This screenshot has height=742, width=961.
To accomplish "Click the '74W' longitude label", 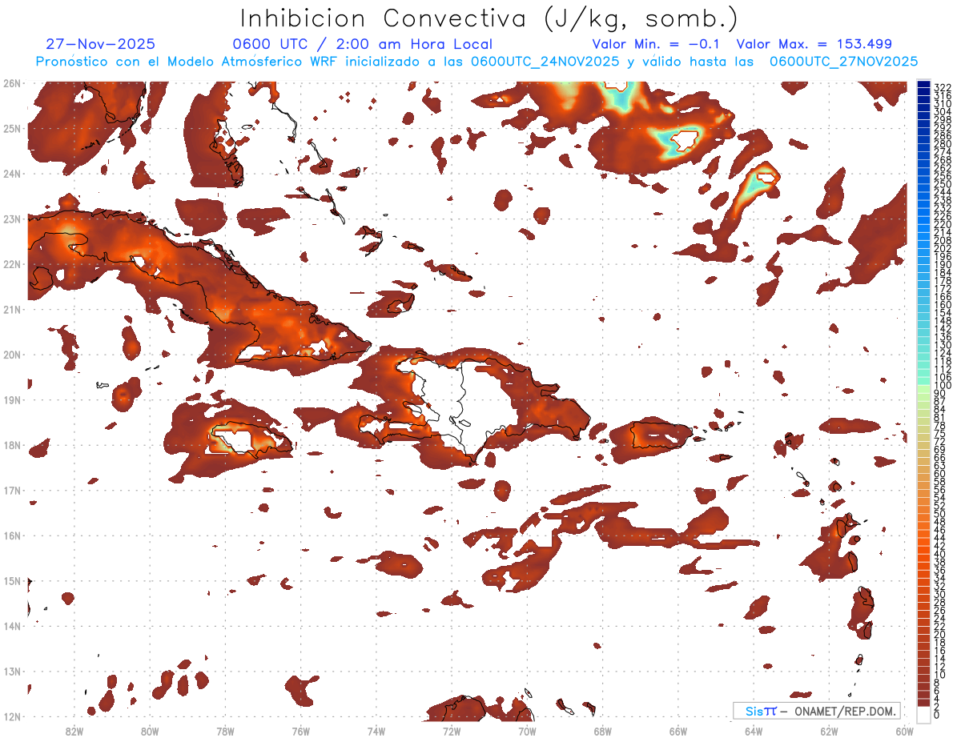I will point(376,731).
